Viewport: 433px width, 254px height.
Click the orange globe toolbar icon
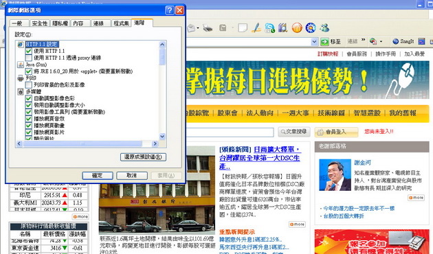point(297,28)
